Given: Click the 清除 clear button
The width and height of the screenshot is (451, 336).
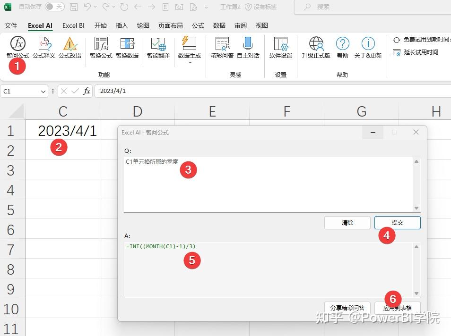Looking at the screenshot, I should 347,223.
